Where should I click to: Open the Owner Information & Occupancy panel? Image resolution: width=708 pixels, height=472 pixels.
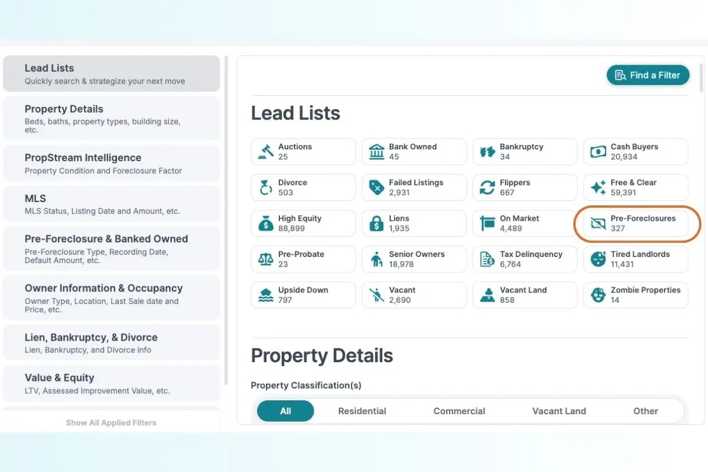coord(111,298)
